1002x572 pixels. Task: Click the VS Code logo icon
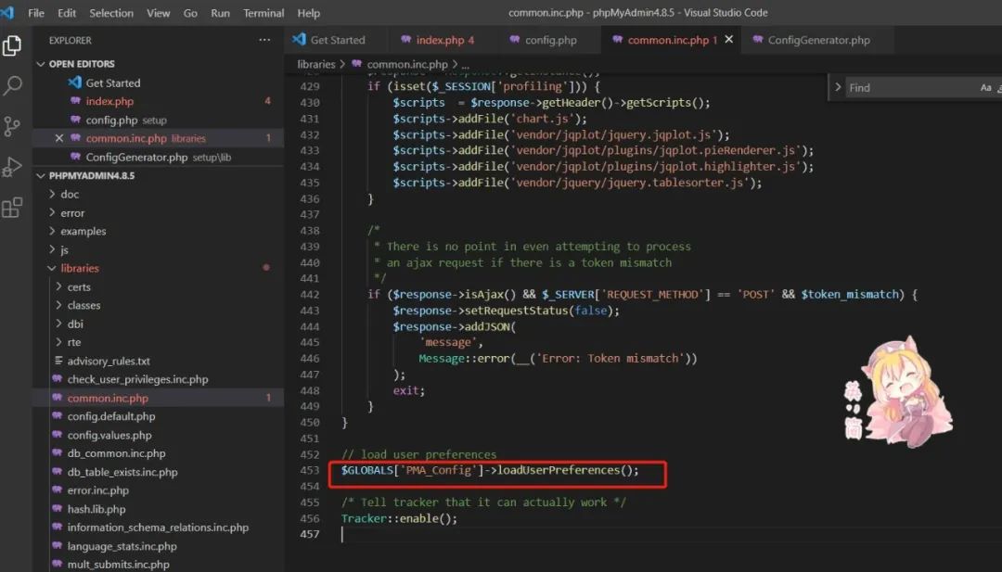pos(7,13)
